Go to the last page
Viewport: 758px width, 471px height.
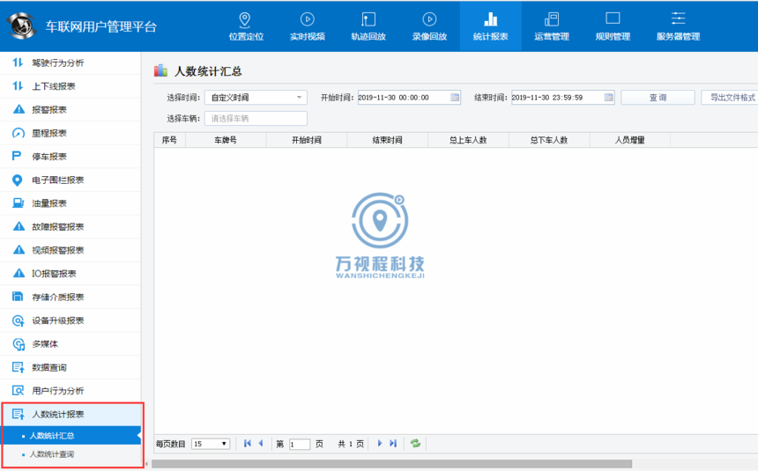[x=393, y=443]
